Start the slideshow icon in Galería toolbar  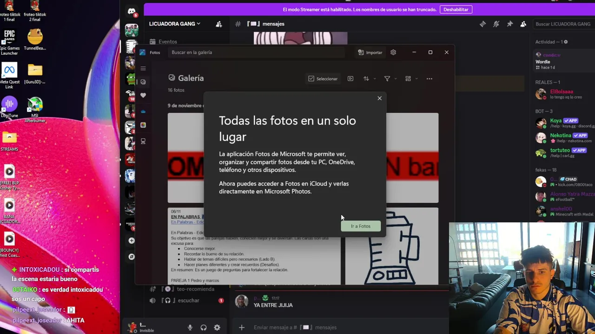click(350, 79)
